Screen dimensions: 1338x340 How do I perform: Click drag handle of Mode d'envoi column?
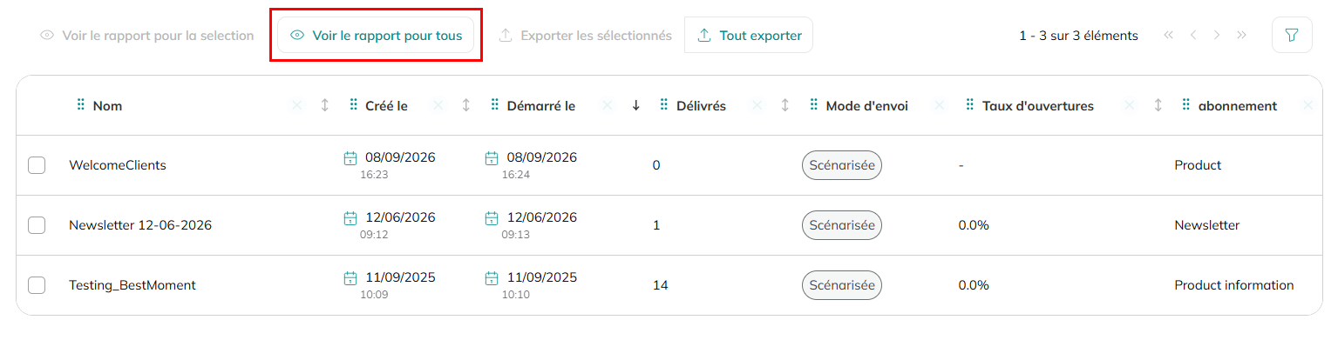tap(814, 105)
